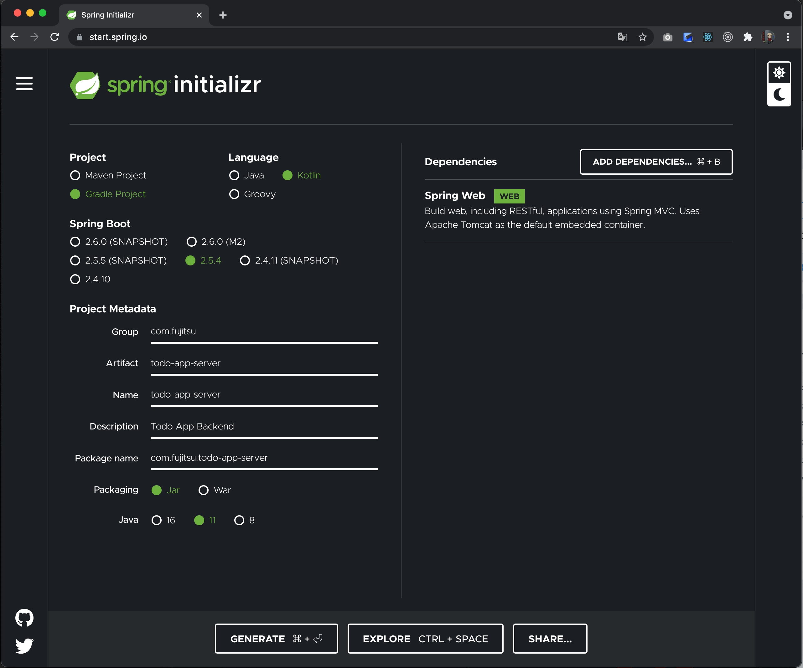This screenshot has height=668, width=803.
Task: Select Spring Boot 2.4.10
Action: [x=90, y=279]
